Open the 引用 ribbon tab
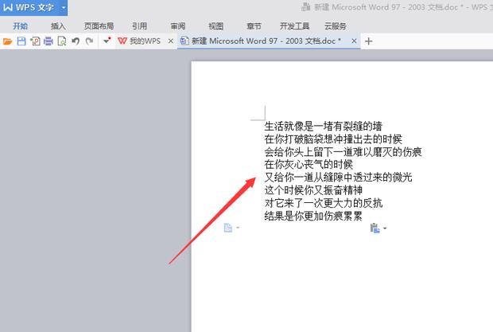Image resolution: width=493 pixels, height=332 pixels. [x=139, y=25]
